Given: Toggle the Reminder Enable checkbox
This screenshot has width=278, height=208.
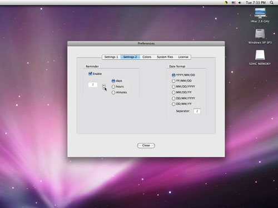Looking at the screenshot, I should pos(90,74).
